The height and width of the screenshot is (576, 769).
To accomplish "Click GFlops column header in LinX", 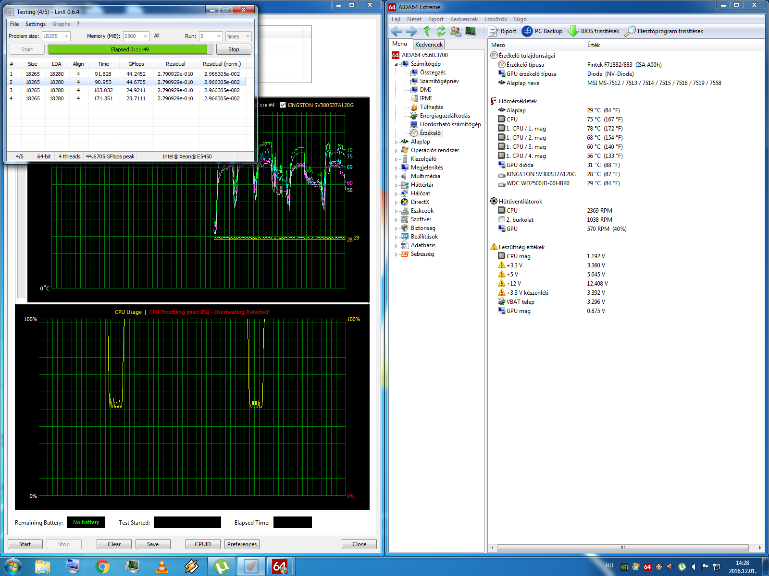I will (136, 64).
